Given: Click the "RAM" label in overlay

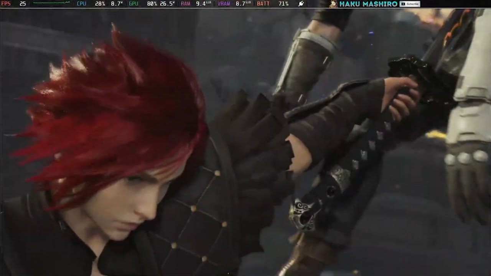Looking at the screenshot, I should [185, 4].
